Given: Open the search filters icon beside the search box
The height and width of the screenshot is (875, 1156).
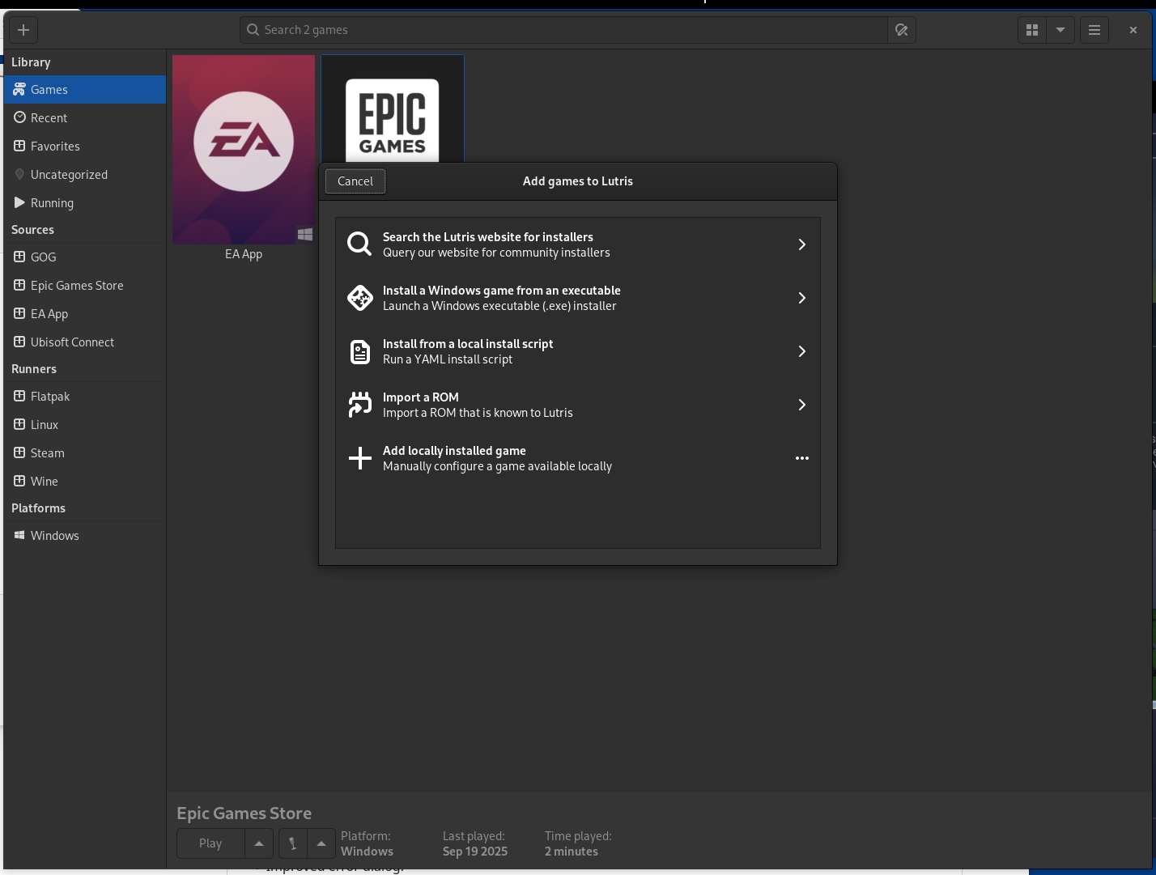Looking at the screenshot, I should tap(901, 30).
